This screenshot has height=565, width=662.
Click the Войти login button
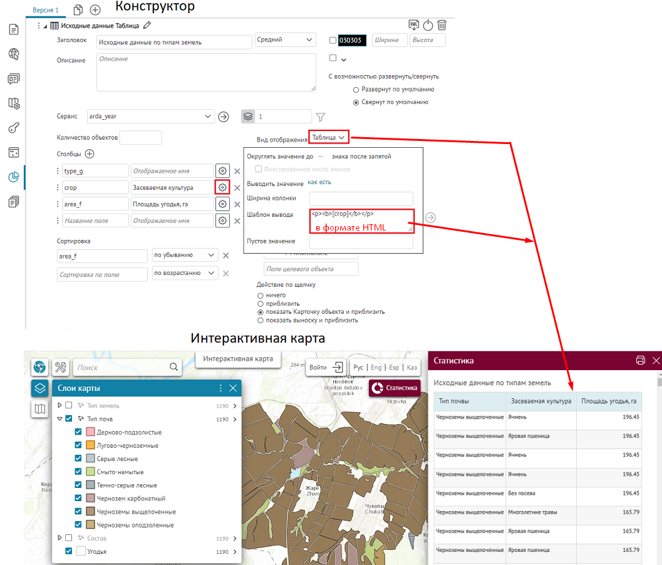(326, 368)
